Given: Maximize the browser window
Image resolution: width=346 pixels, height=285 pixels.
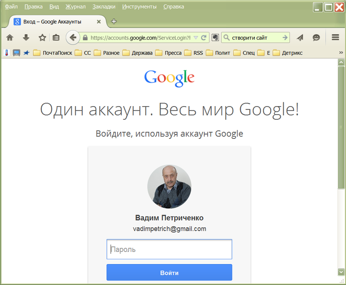Looking at the screenshot, I should 329,7.
